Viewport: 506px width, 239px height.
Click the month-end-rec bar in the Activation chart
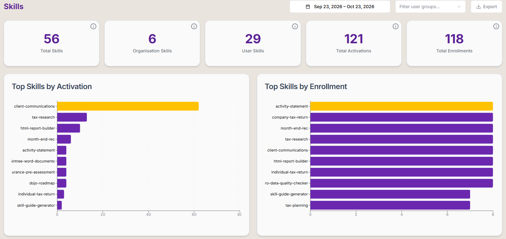point(64,139)
